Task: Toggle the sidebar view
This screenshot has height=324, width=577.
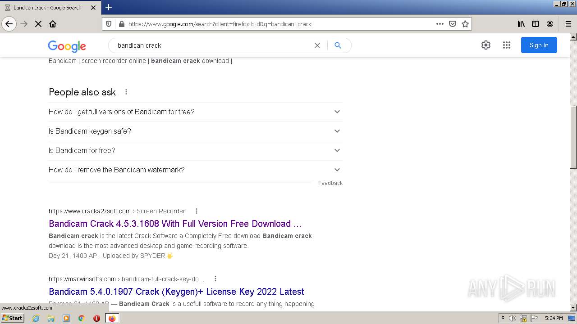Action: pyautogui.click(x=536, y=24)
